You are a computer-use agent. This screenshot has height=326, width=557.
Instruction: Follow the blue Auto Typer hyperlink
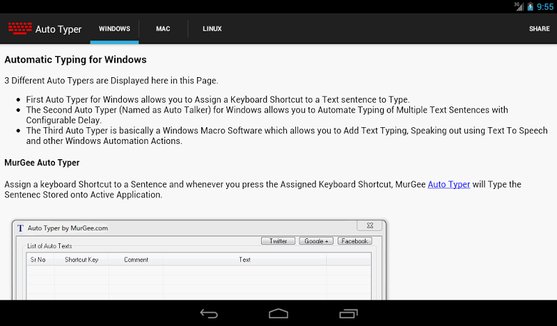click(x=448, y=184)
